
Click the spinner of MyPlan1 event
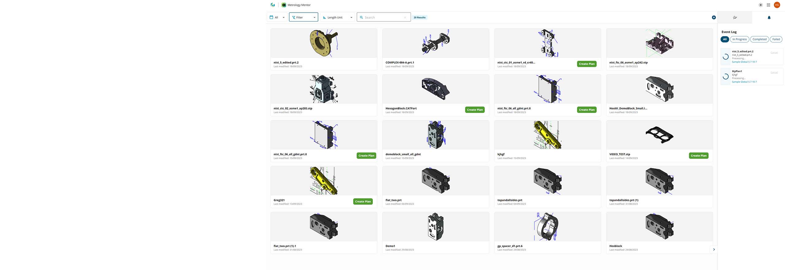point(726,77)
